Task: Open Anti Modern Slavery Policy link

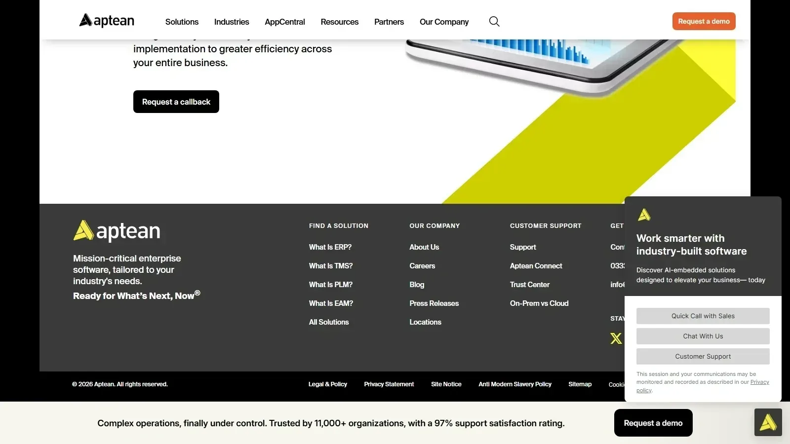Action: [x=515, y=384]
